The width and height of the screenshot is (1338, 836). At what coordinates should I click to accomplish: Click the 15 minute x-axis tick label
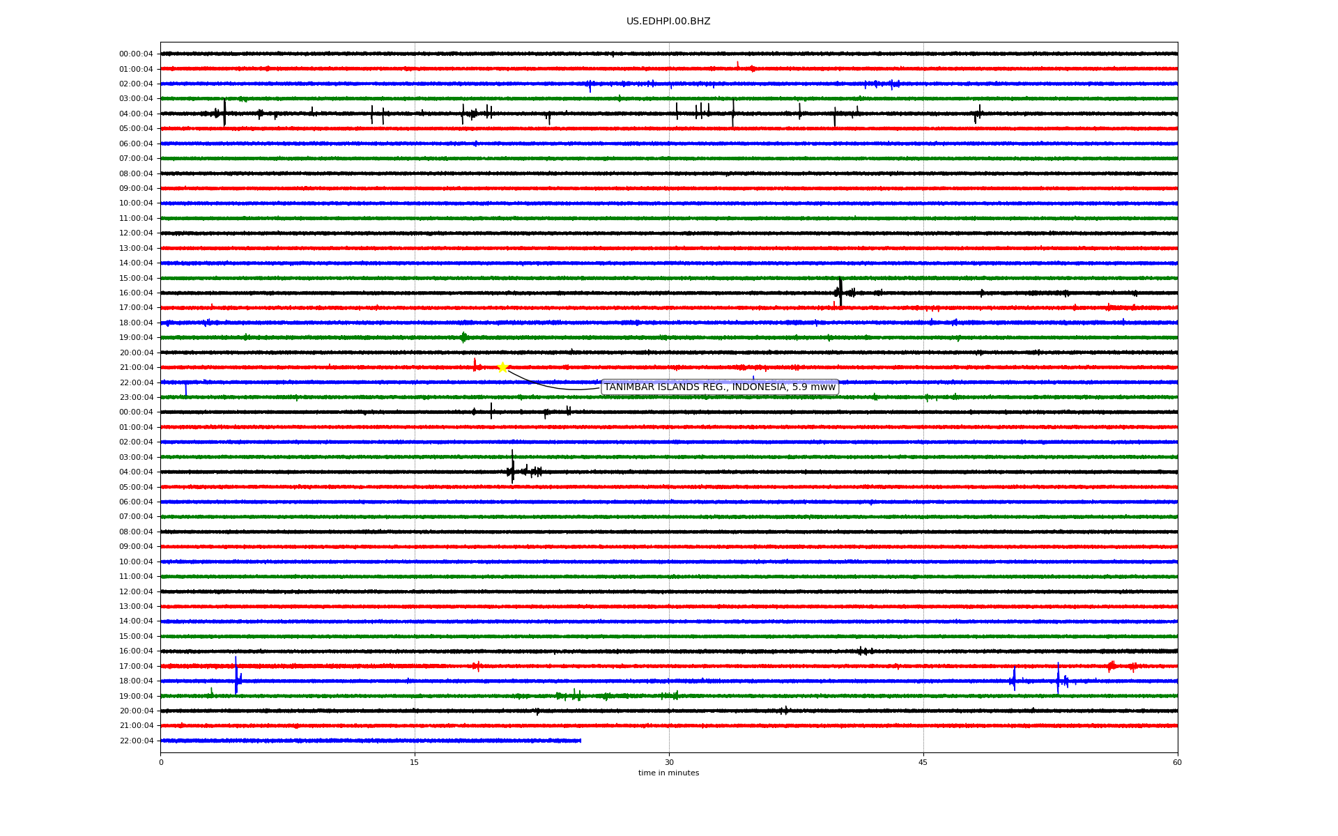415,762
